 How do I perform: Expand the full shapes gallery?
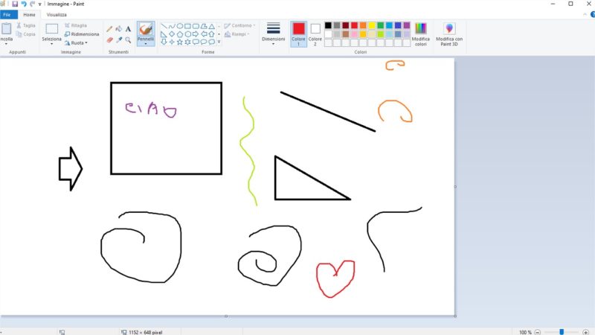(219, 42)
